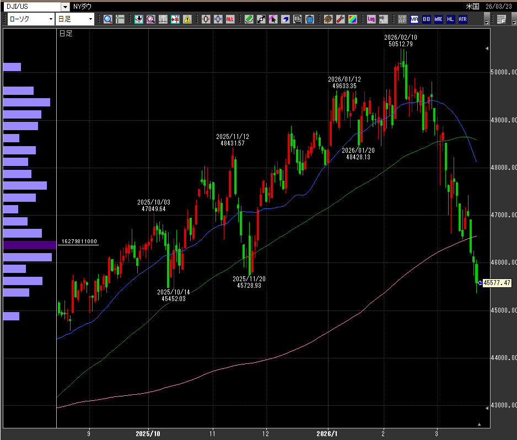Toggle the MA moving average indicator
Image resolution: width=517 pixels, height=440 pixels.
tap(414, 19)
